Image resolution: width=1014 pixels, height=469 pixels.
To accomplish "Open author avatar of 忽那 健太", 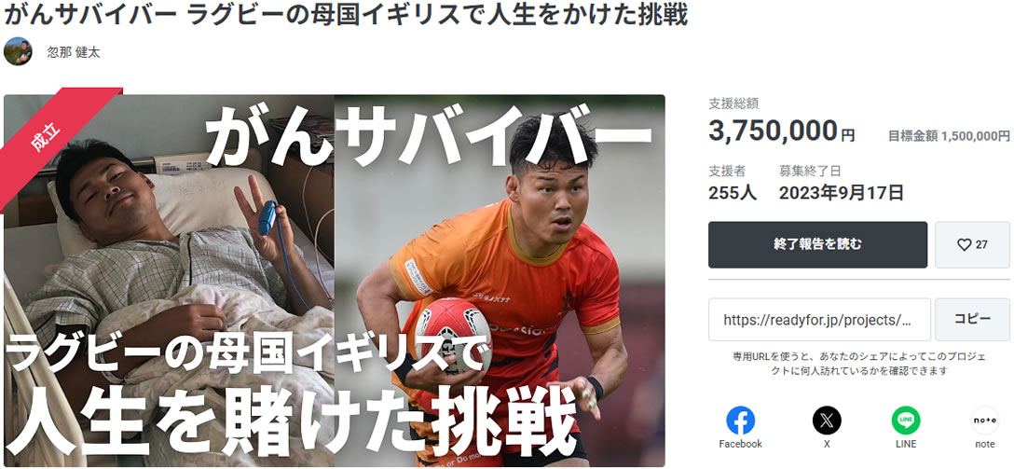I will click(x=18, y=52).
